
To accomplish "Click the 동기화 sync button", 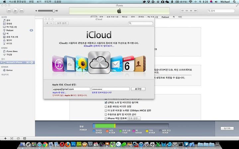I will click(x=227, y=128).
